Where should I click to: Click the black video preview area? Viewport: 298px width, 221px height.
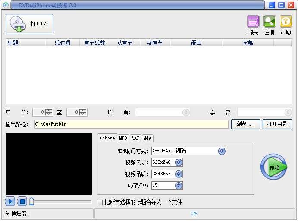[x=49, y=164]
